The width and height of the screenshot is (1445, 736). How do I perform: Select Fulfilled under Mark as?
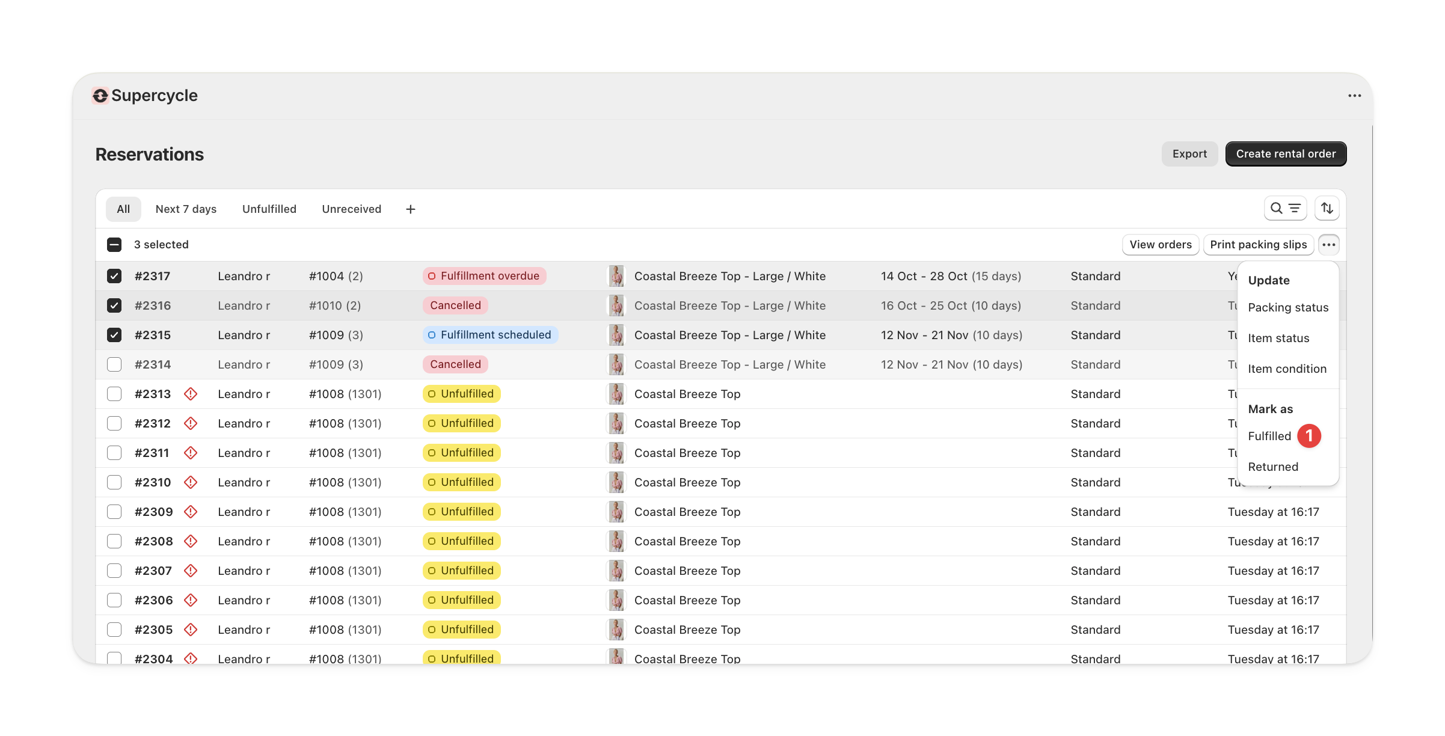click(x=1269, y=436)
